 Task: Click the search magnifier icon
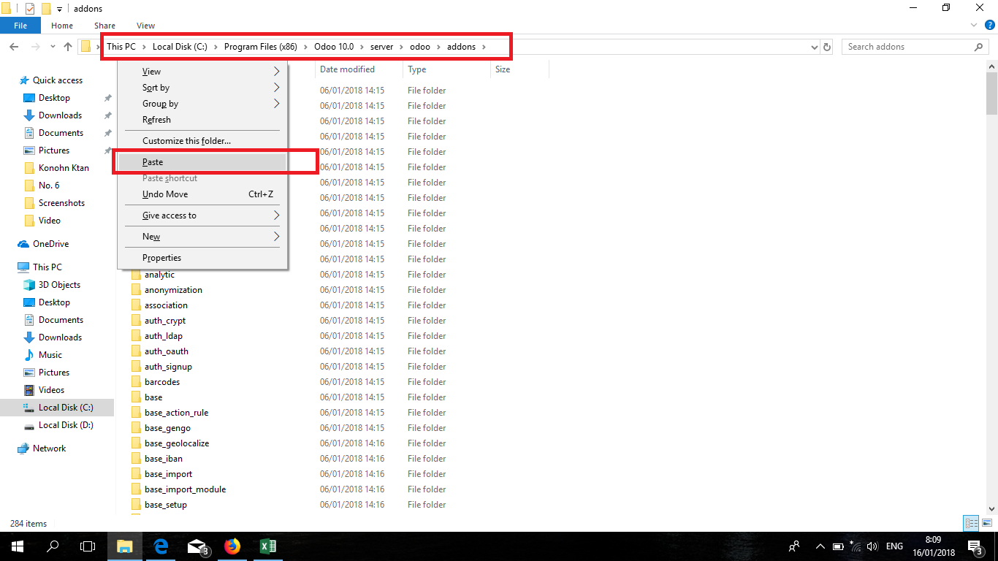[979, 47]
